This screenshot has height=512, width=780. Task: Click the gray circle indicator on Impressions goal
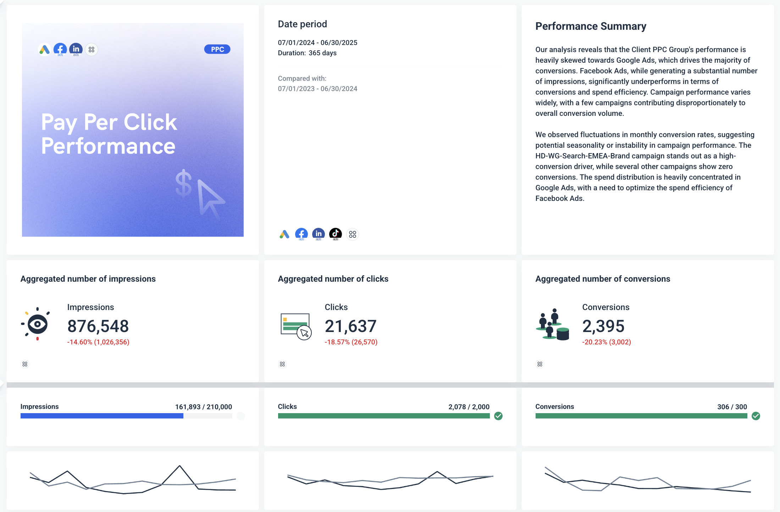tap(241, 416)
